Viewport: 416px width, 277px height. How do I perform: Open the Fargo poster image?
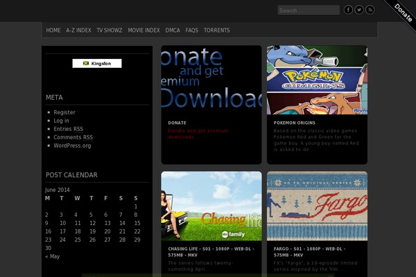[317, 206]
